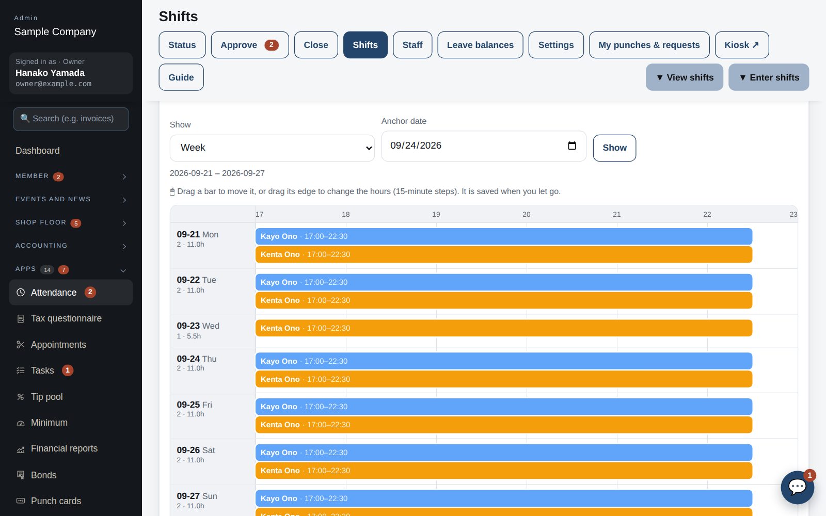Click the Attendance clock icon
This screenshot has width=826, height=516.
(21, 293)
